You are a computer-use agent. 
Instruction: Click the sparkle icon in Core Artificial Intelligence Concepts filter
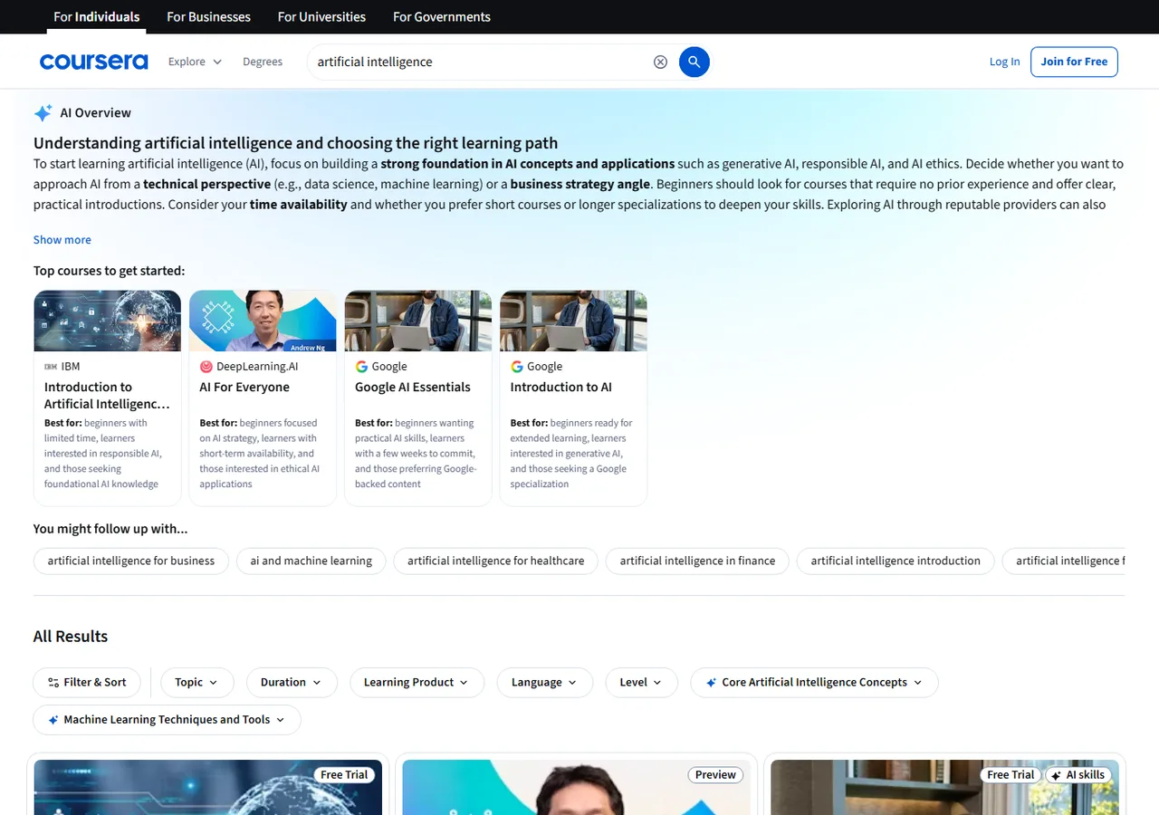(x=713, y=683)
